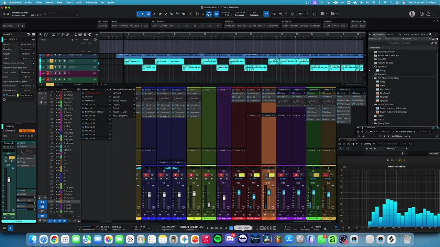Open the Pista menu
The width and height of the screenshot is (440, 247).
click(x=59, y=2)
